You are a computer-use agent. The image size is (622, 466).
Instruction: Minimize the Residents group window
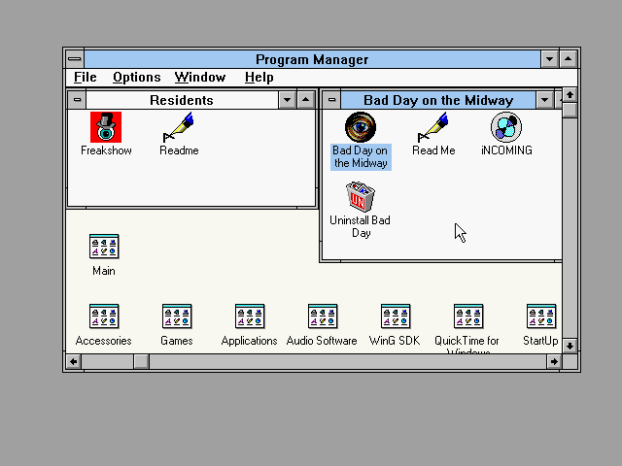pyautogui.click(x=288, y=100)
